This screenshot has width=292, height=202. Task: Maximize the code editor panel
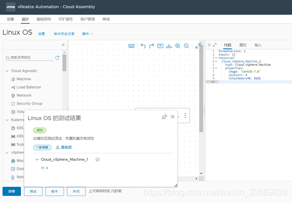[215, 45]
